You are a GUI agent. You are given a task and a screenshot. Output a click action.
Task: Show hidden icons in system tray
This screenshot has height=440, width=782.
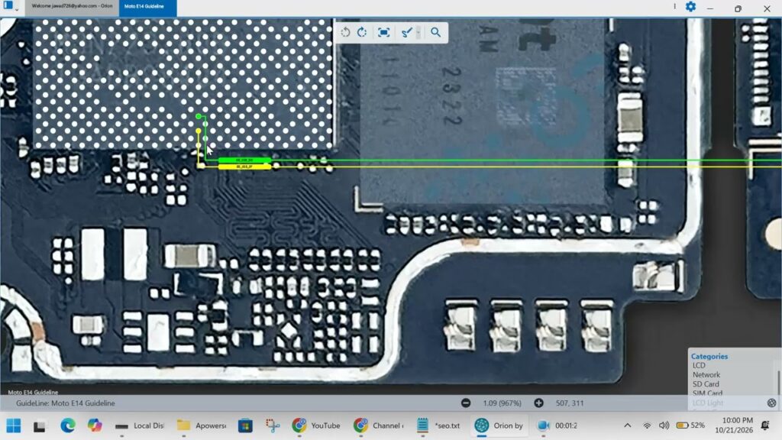[628, 425]
